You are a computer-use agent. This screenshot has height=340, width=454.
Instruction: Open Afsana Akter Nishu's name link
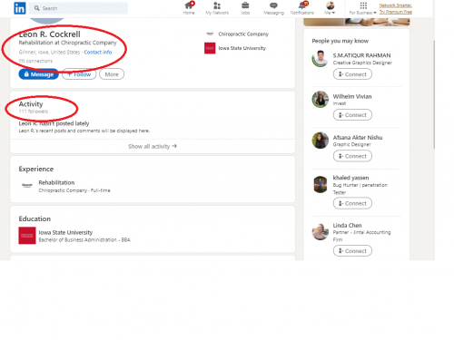pos(358,138)
